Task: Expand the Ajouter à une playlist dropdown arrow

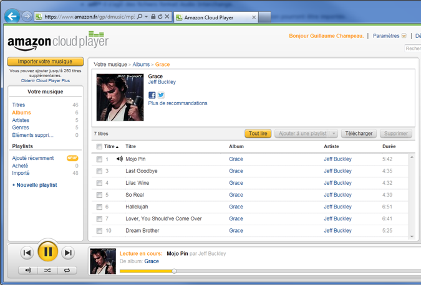Action: [x=334, y=134]
